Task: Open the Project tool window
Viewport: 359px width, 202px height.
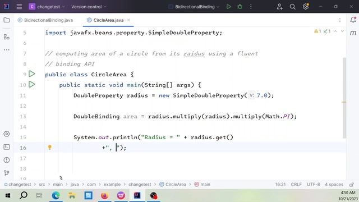Action: [7, 20]
